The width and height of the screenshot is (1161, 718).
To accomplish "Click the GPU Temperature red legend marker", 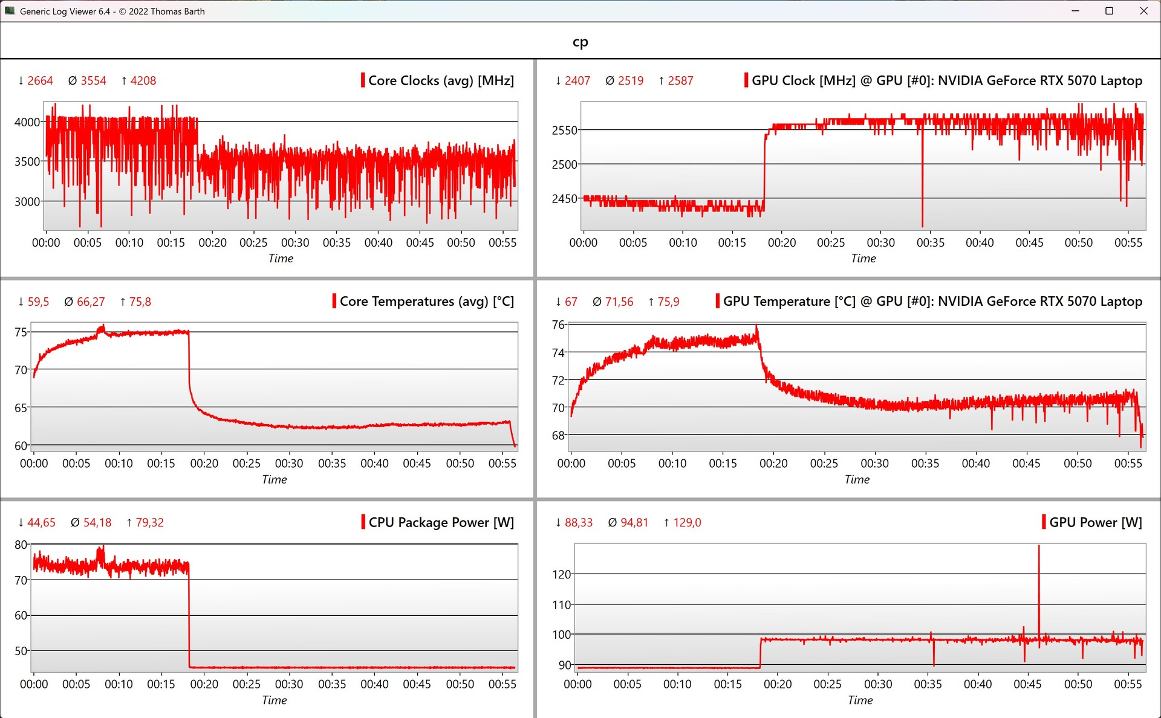I will tap(718, 301).
